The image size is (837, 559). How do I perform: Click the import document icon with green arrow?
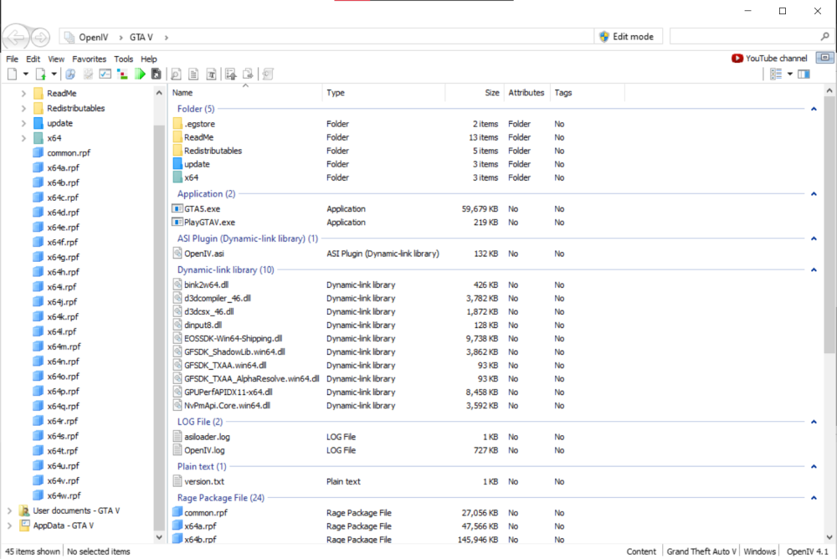40,74
